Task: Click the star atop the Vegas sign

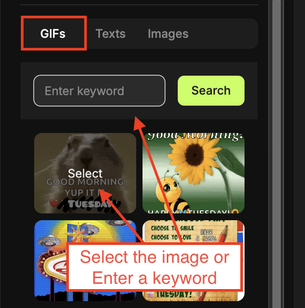Action: (78, 233)
